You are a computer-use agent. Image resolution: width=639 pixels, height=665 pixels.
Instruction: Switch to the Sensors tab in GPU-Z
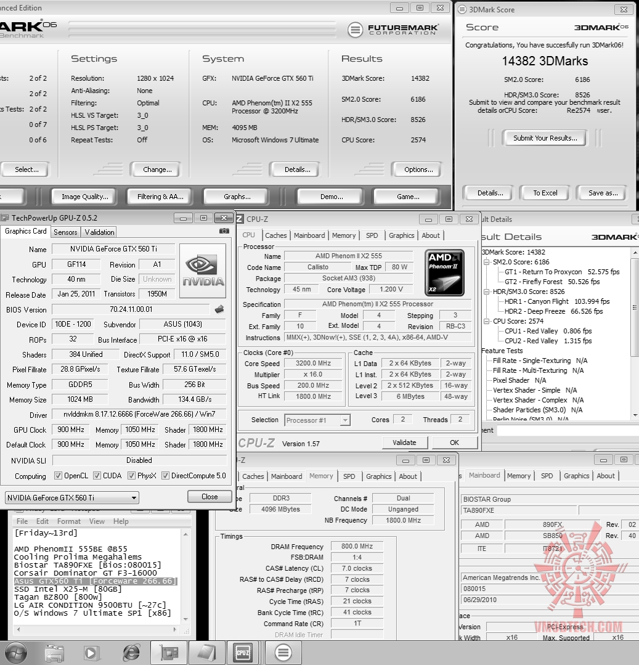click(65, 232)
